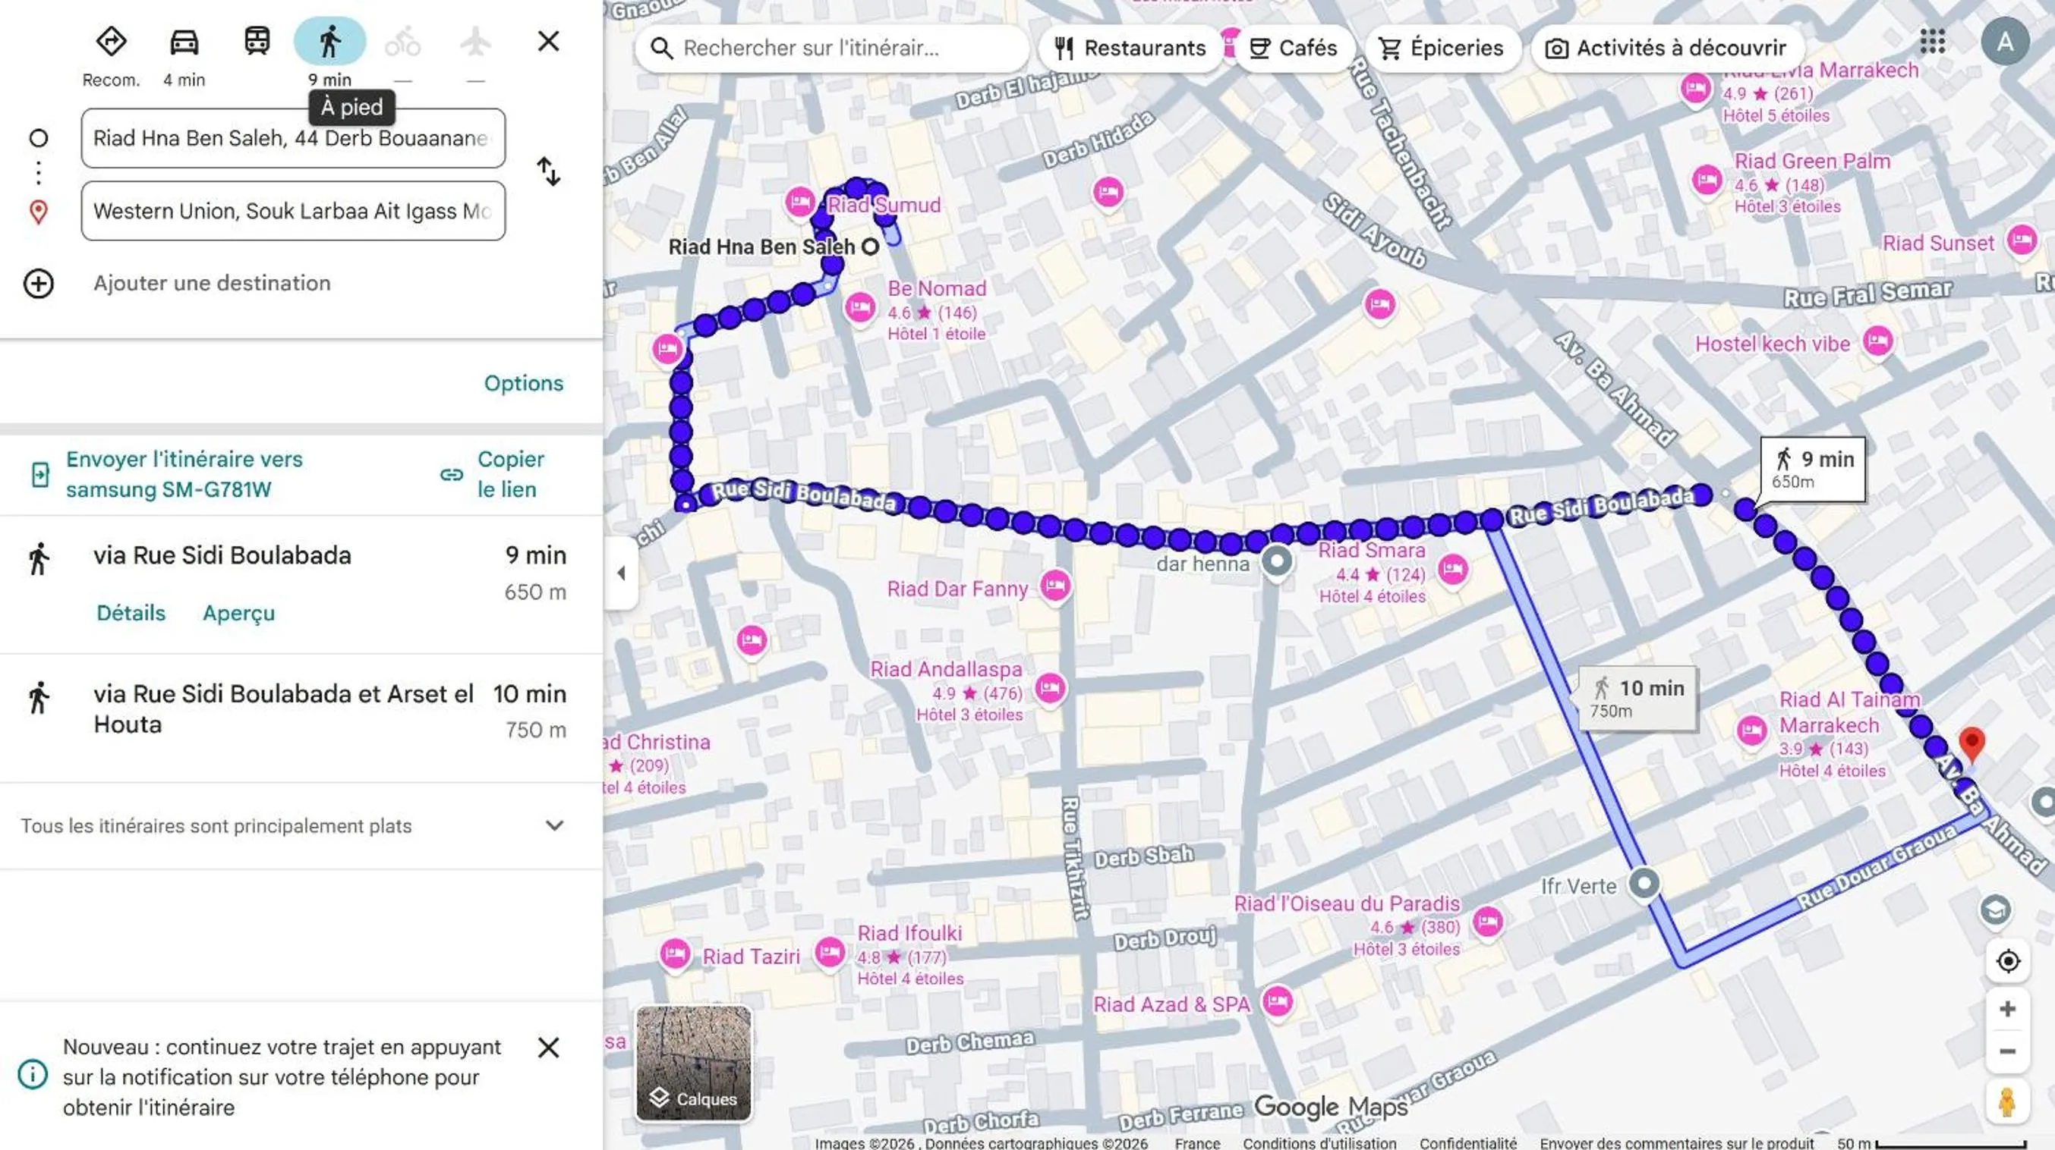Click the Riad Hna Ben Saleh origin marker

870,247
